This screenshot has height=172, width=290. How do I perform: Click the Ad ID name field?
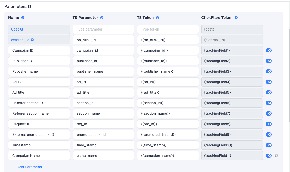click(x=39, y=82)
